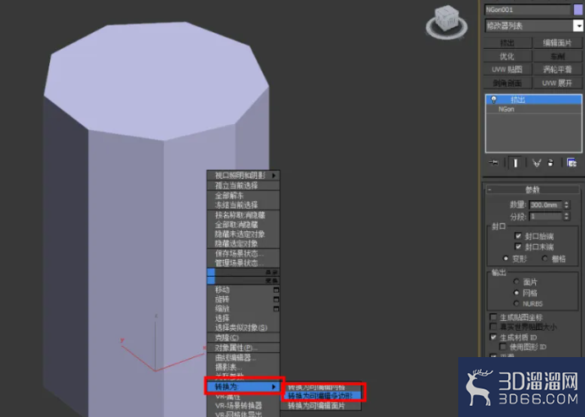
Task: Open settings box next to 旋转
Action: [x=276, y=299]
